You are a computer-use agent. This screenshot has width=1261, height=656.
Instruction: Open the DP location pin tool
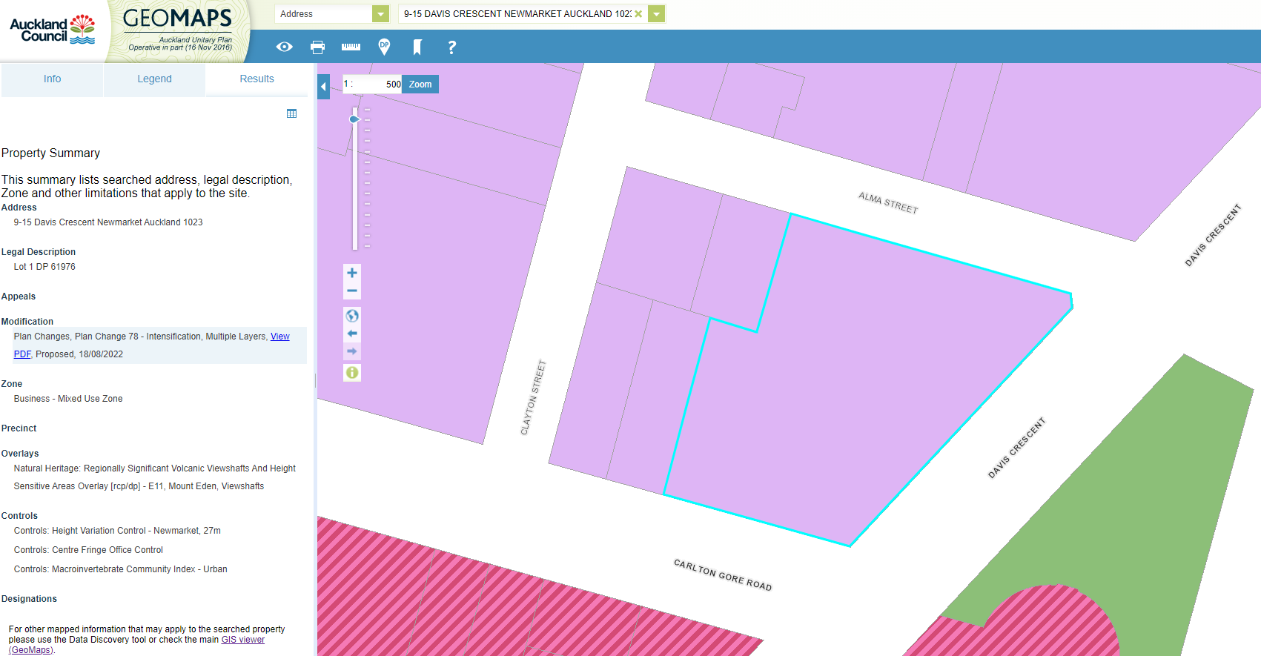(384, 47)
